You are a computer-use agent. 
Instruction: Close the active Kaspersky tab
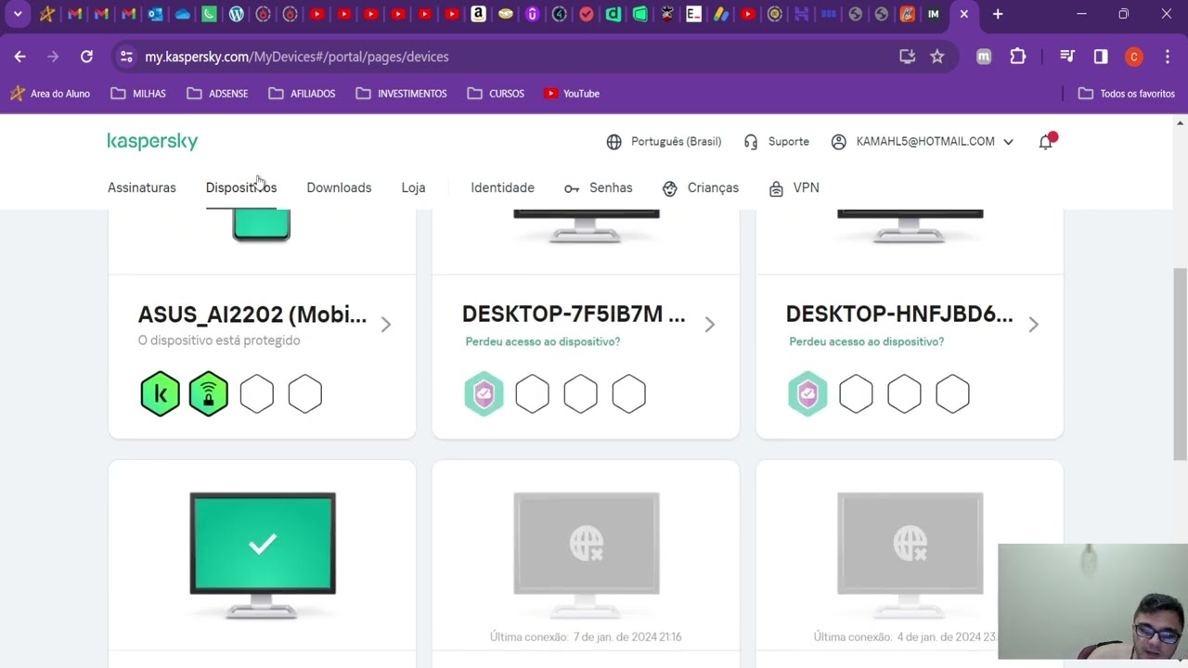(x=964, y=14)
